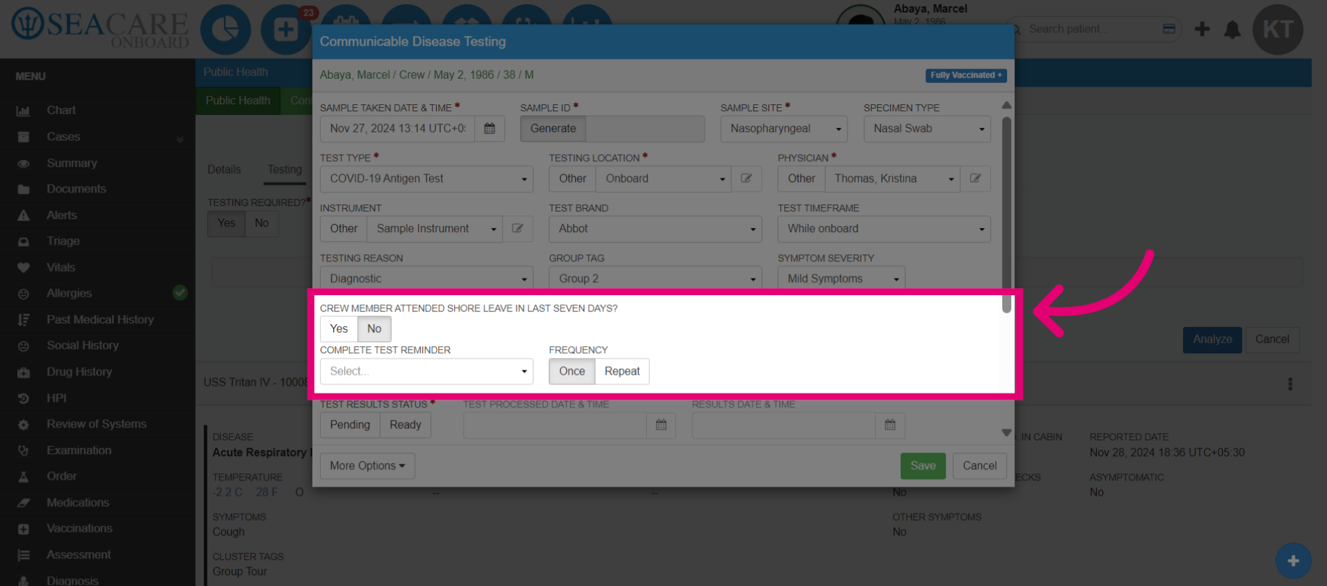The image size is (1327, 586).
Task: Open medical cases icon with 23 badge
Action: coord(285,30)
